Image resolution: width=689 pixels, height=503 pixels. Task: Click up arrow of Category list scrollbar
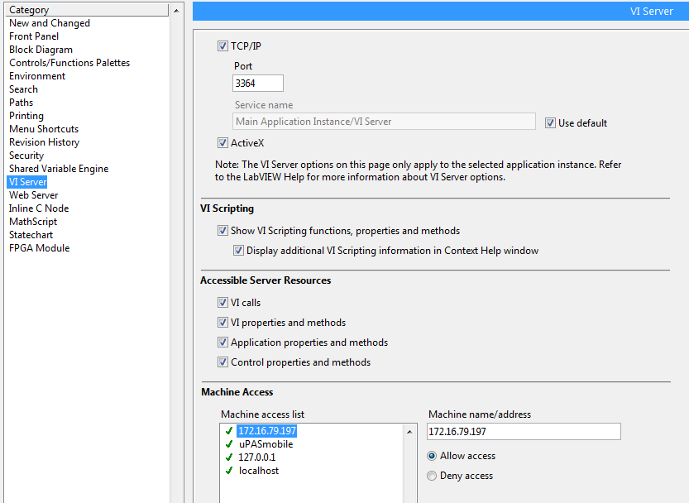(x=176, y=11)
